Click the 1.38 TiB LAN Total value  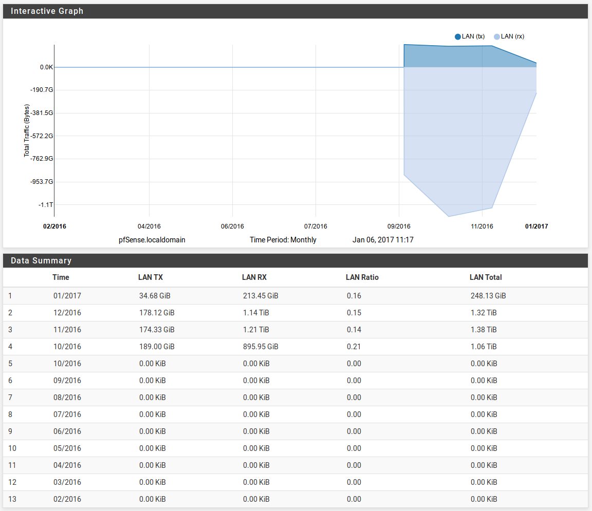coord(484,330)
